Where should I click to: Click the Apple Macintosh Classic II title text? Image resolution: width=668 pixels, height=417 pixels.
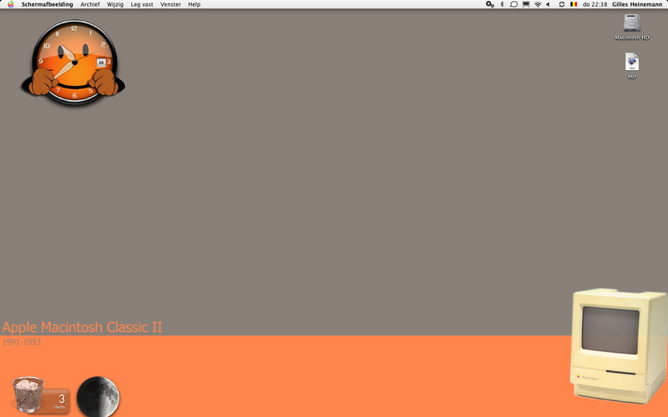(82, 327)
